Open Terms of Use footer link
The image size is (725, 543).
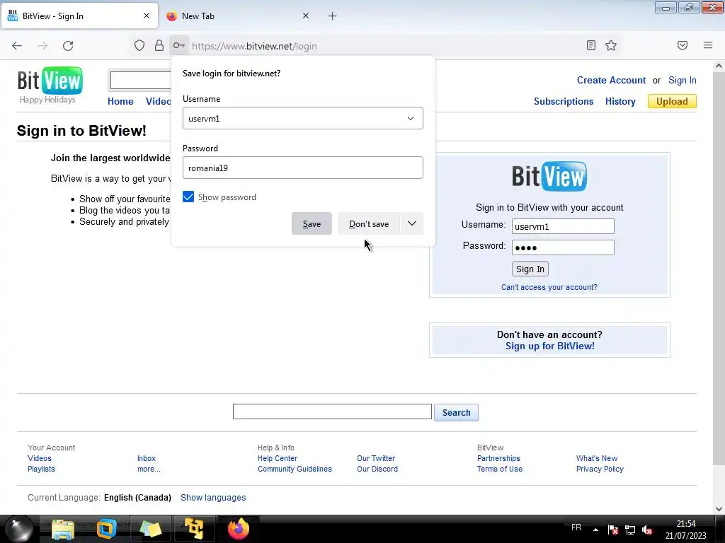(499, 469)
